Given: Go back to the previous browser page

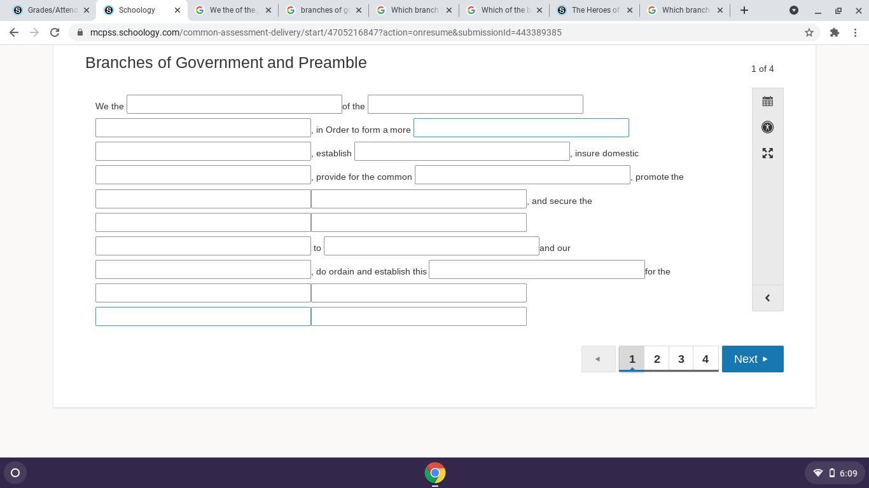Looking at the screenshot, I should [14, 32].
